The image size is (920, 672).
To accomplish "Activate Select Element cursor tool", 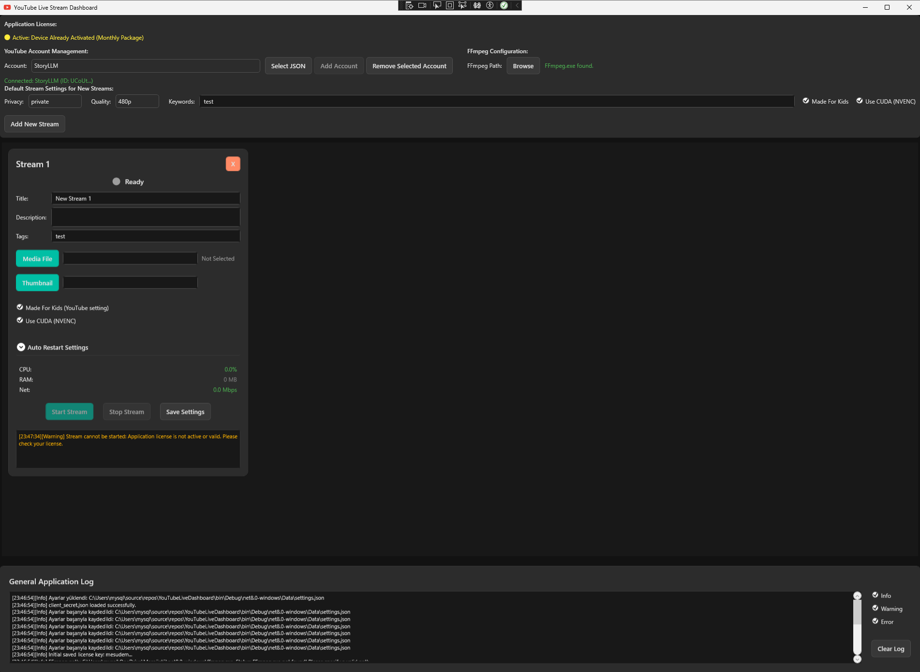I will click(x=437, y=5).
